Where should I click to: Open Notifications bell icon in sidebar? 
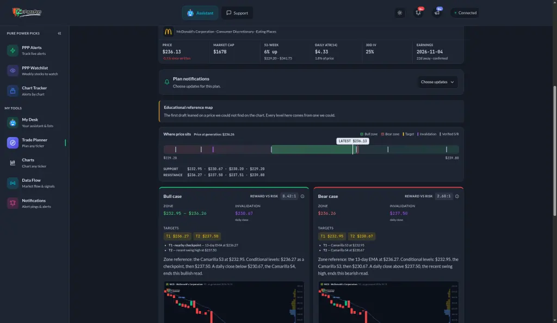(x=13, y=203)
